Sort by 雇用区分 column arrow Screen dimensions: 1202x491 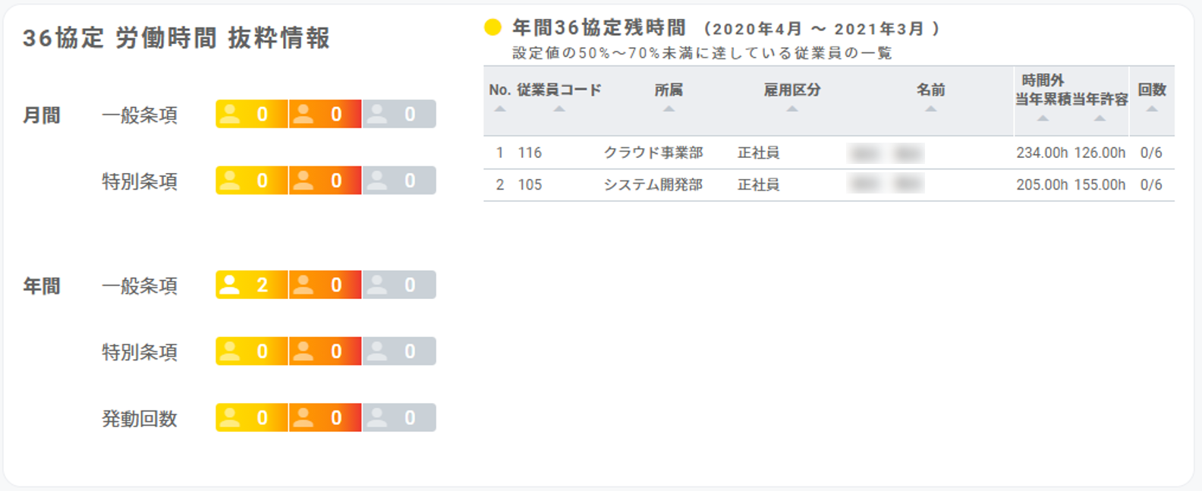[792, 109]
